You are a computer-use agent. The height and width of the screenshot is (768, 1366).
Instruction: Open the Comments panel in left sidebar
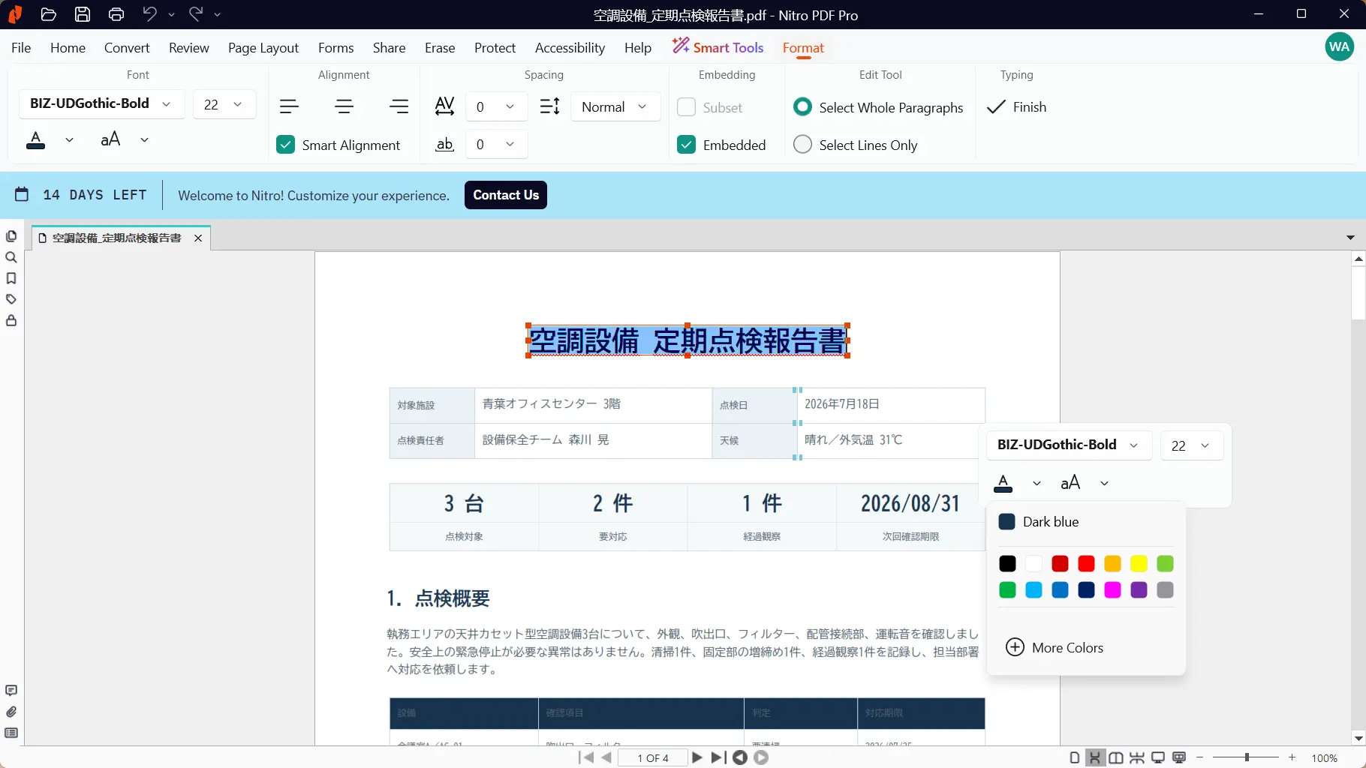point(11,691)
